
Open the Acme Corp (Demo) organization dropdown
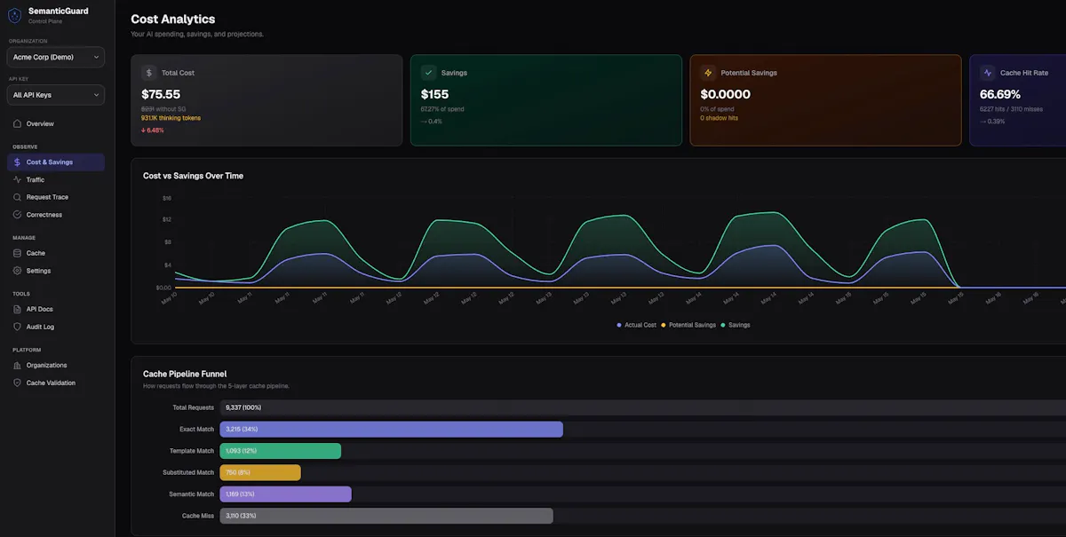[x=56, y=57]
